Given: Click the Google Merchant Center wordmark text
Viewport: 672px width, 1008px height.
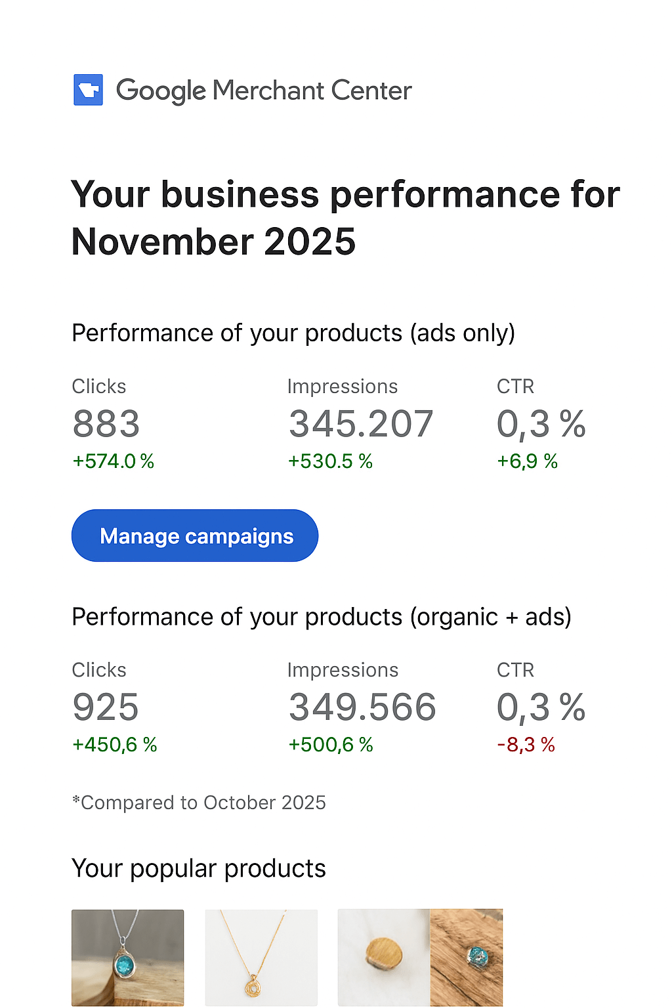Looking at the screenshot, I should click(x=264, y=91).
